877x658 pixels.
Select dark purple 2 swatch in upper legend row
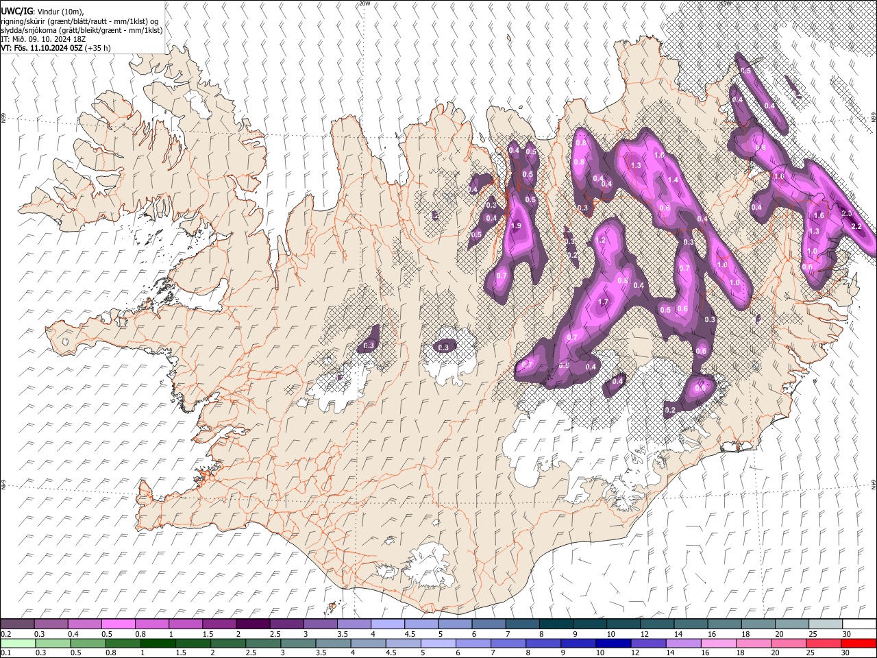click(x=253, y=624)
